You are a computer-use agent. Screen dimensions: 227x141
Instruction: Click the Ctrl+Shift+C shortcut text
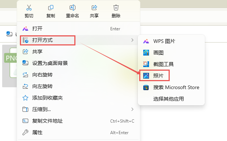point(122,121)
